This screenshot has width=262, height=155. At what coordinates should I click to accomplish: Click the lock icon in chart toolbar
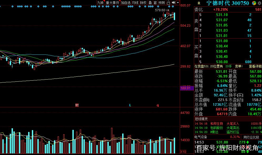(x=169, y=3)
